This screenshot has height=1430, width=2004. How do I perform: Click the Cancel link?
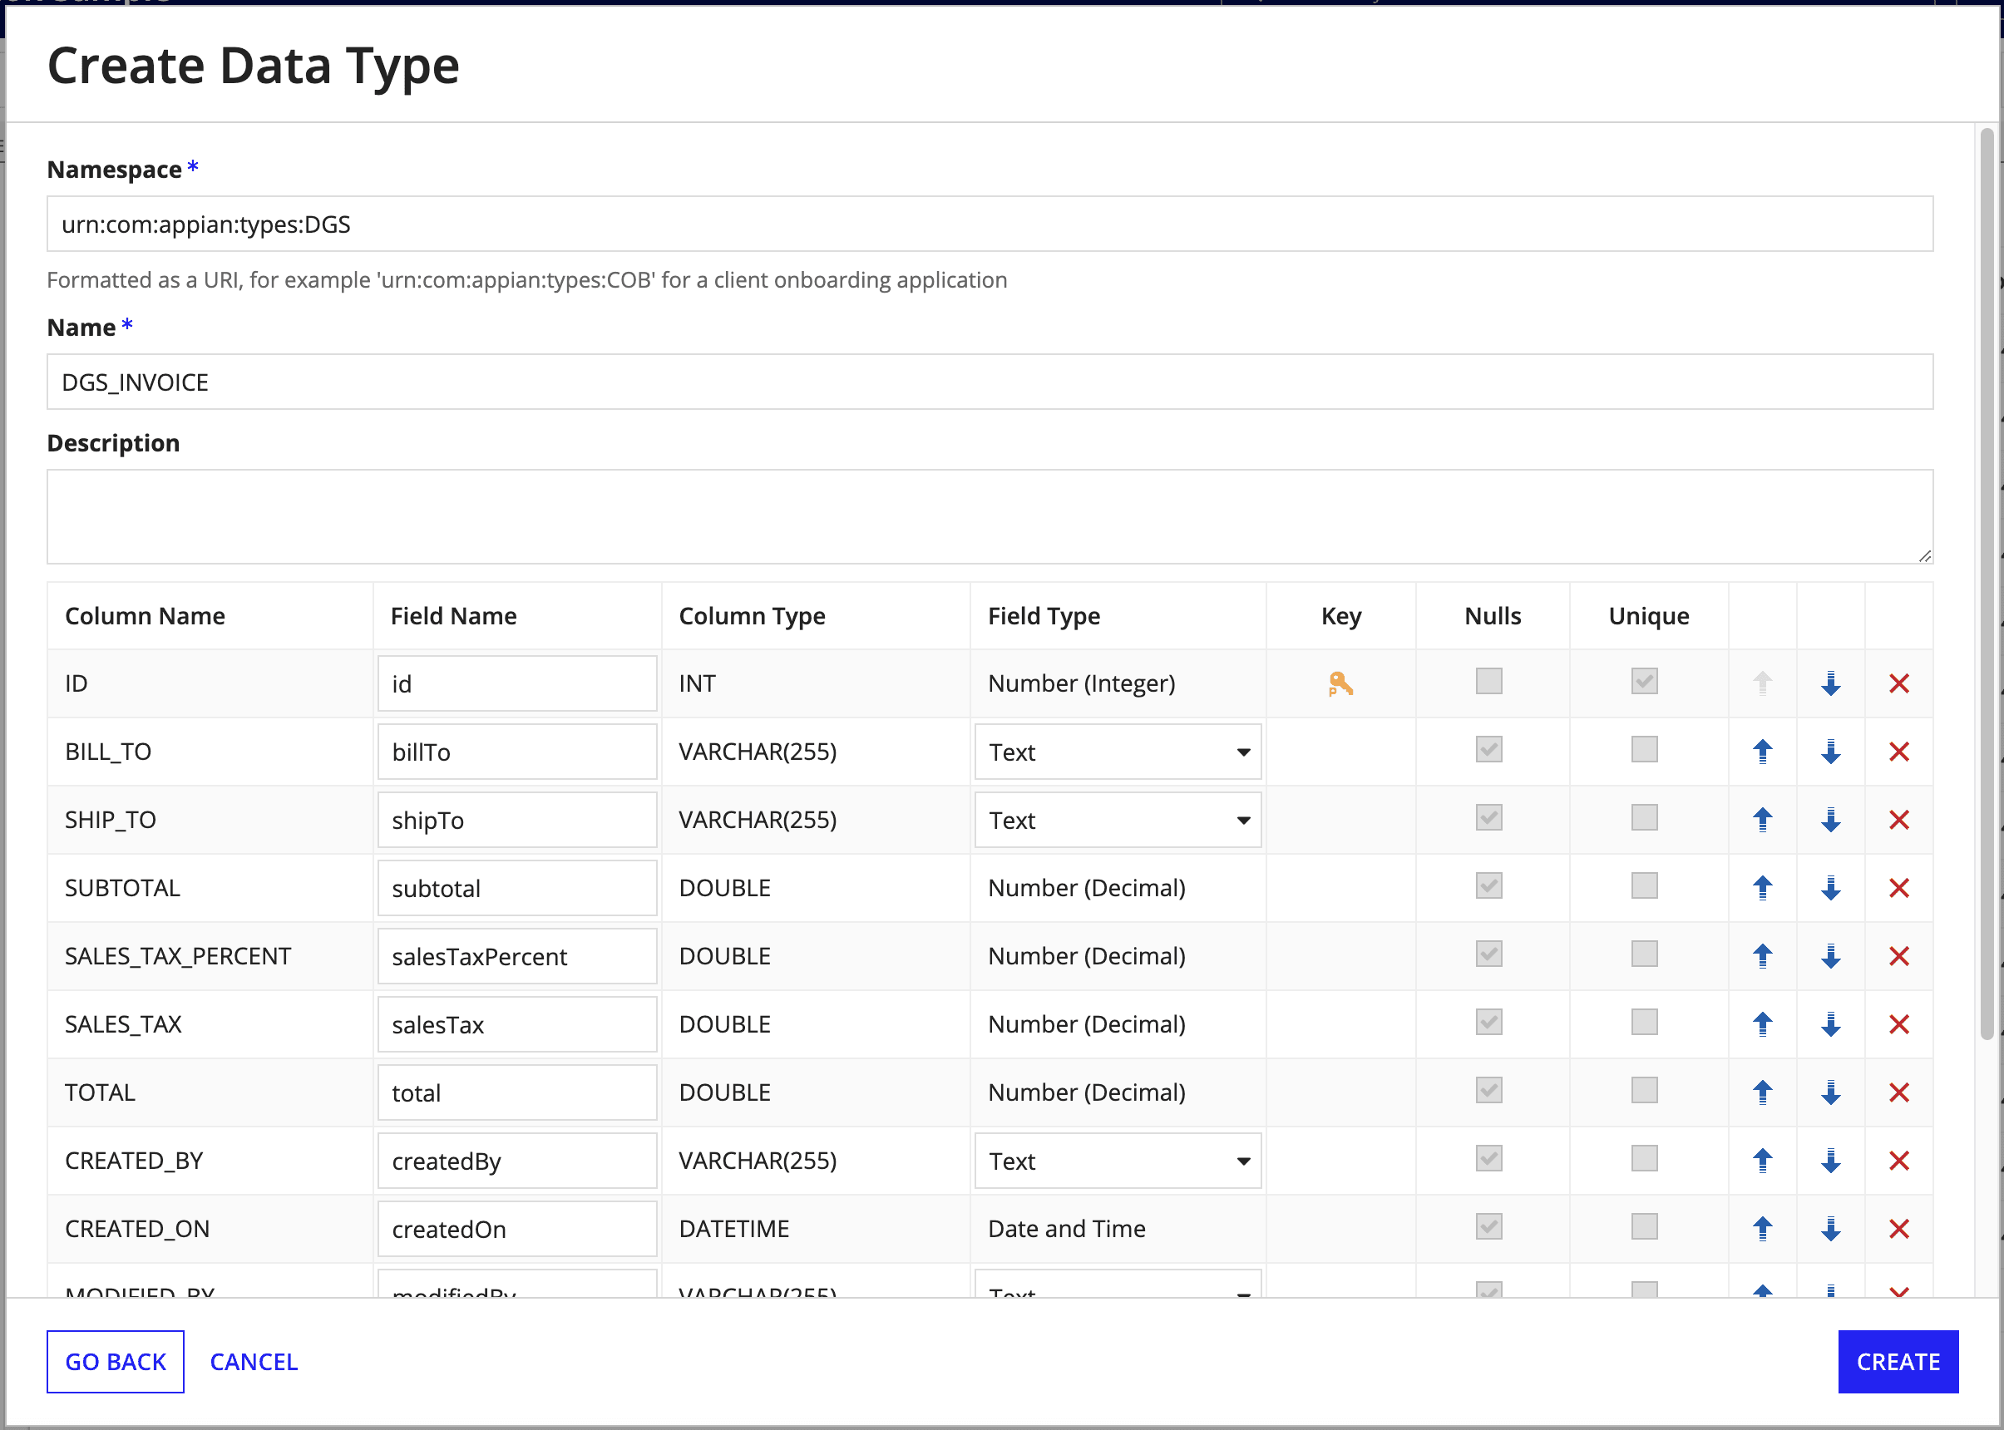pyautogui.click(x=254, y=1361)
